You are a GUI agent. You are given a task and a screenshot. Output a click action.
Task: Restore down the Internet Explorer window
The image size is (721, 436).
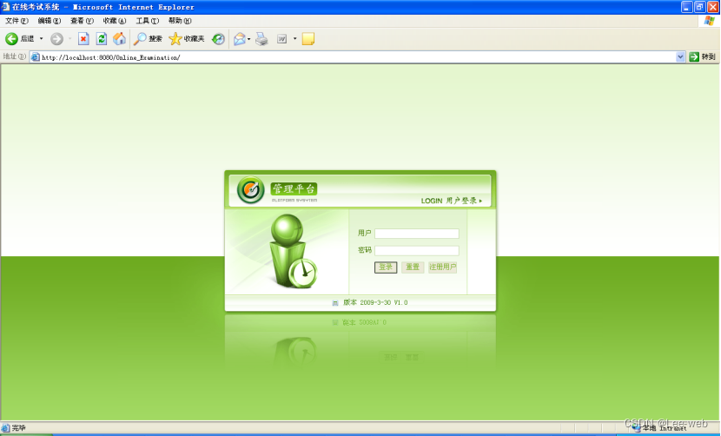point(700,7)
